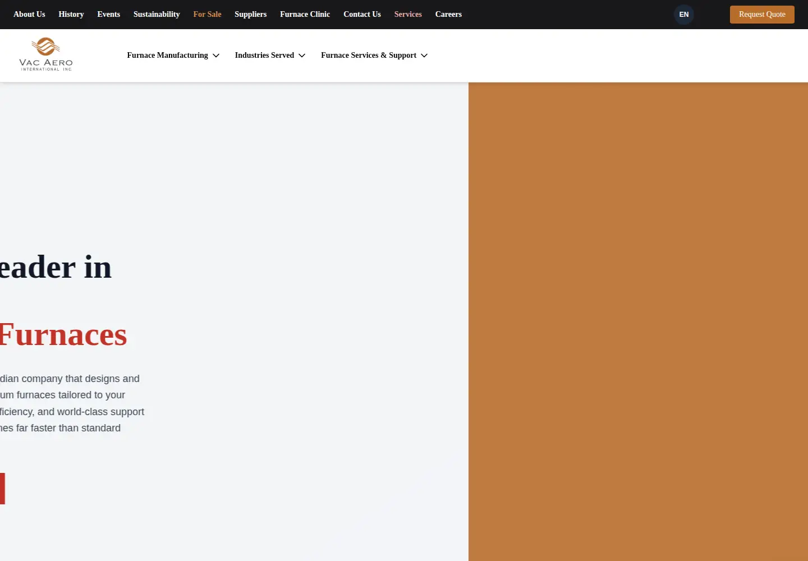The height and width of the screenshot is (561, 808).
Task: Click the Vac Aero logo
Action: [46, 54]
